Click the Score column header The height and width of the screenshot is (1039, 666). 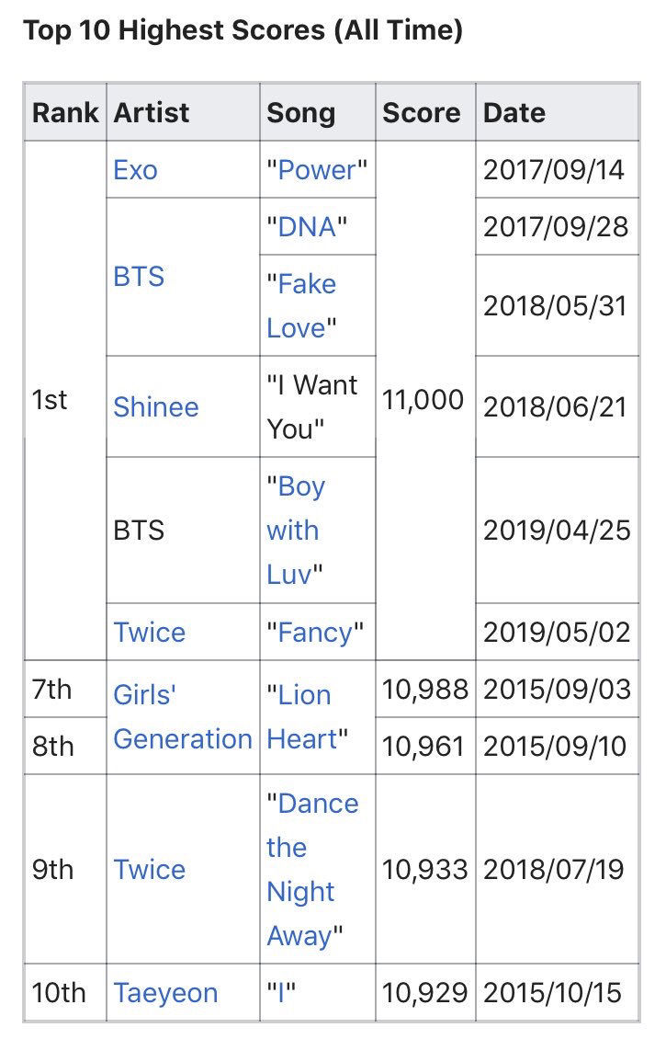point(421,113)
